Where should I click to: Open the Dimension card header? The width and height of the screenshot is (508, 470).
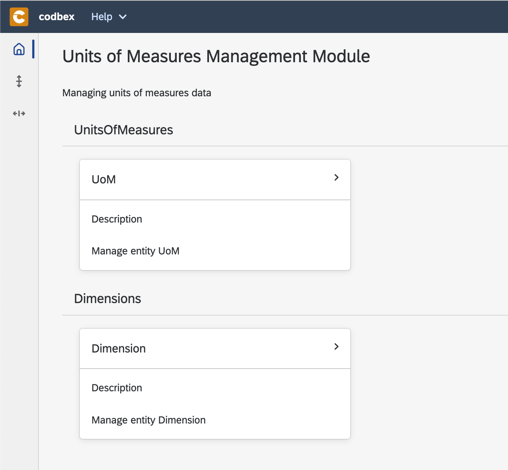point(215,348)
